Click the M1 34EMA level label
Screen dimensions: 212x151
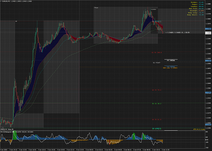pos(171,60)
